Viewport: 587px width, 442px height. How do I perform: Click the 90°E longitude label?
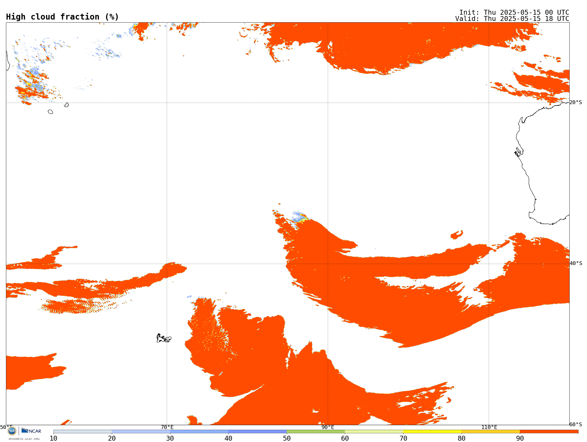(328, 427)
